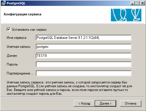Click the PostgreSQL elephant logo banner
The height and width of the screenshot is (111, 146).
[126, 15]
